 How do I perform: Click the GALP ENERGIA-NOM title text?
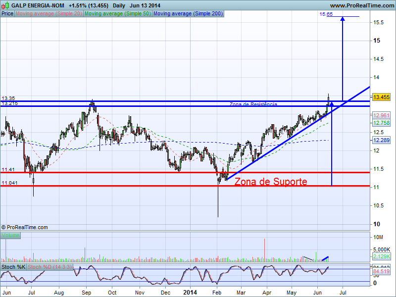tap(38, 5)
